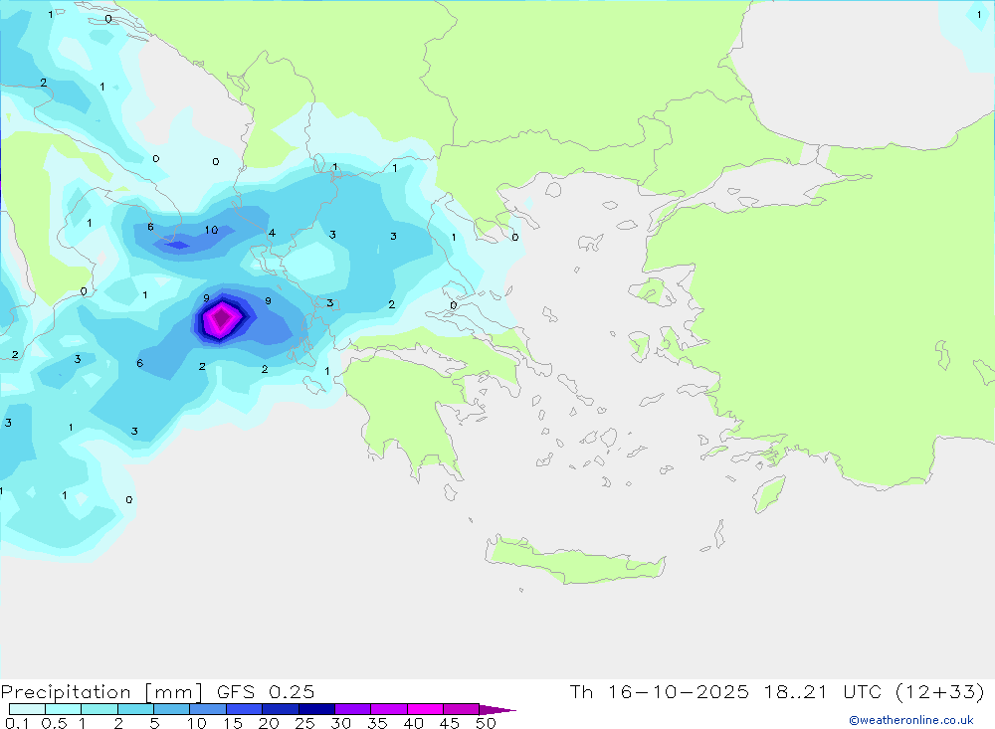Screen dimensions: 995x729
Task: Click the legend swatch between 0.5 and 1
Action: [64, 709]
